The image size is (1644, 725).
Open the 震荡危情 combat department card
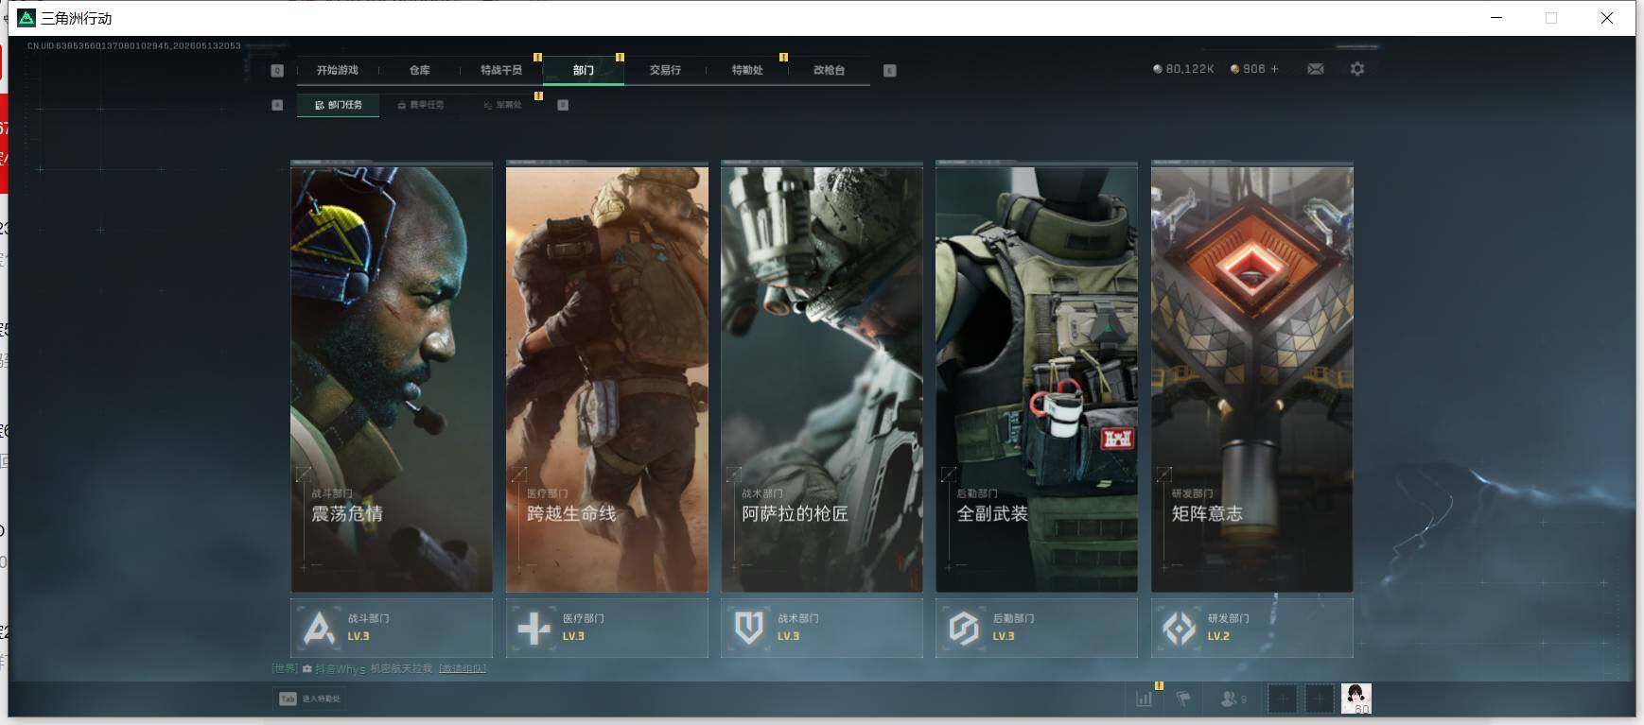pyautogui.click(x=392, y=378)
